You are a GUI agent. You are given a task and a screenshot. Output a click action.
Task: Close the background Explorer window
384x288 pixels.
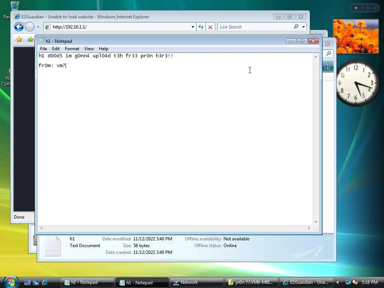tap(327, 43)
